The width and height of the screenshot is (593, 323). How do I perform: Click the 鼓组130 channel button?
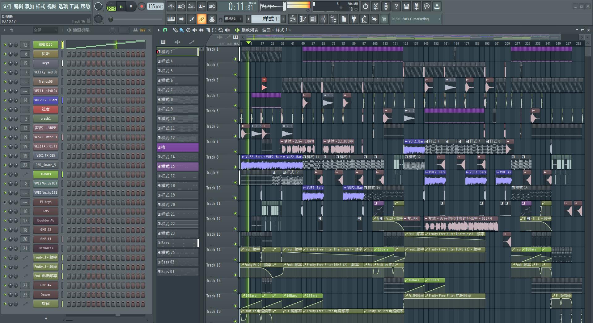(46, 45)
